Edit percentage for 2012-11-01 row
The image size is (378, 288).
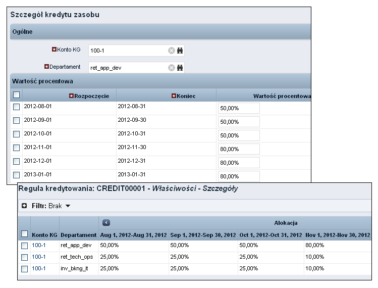click(239, 149)
